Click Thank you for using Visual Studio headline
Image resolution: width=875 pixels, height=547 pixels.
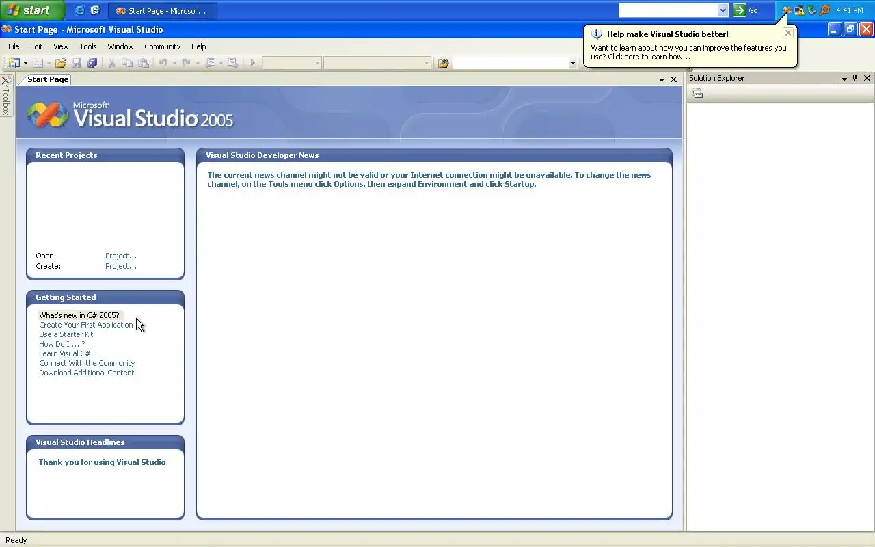coord(102,462)
